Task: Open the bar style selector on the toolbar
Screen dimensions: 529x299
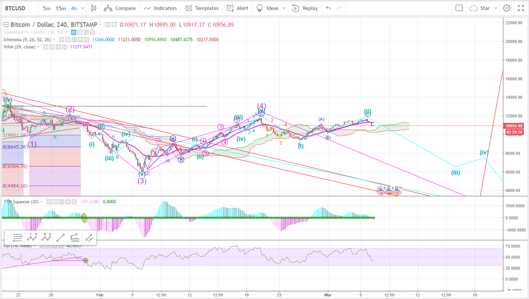Action: [94, 8]
